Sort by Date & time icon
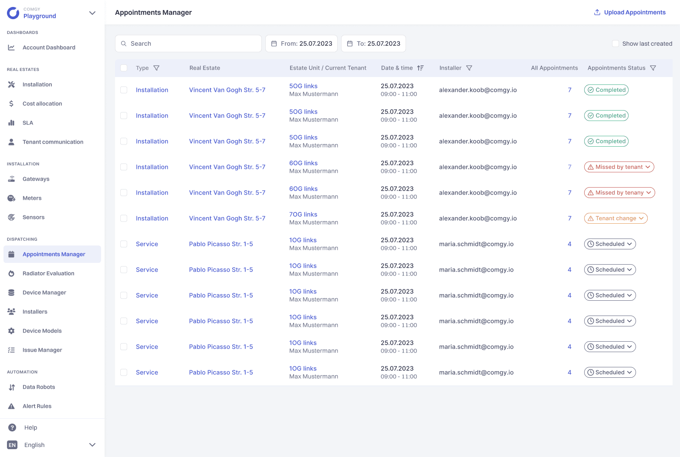 [420, 68]
